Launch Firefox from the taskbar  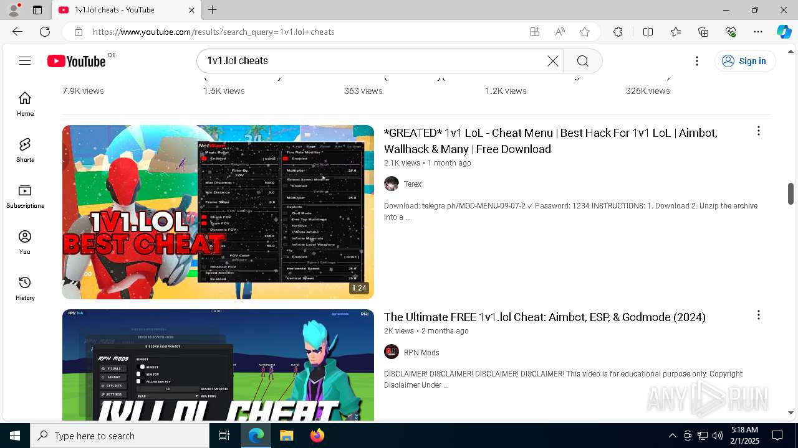tap(317, 436)
